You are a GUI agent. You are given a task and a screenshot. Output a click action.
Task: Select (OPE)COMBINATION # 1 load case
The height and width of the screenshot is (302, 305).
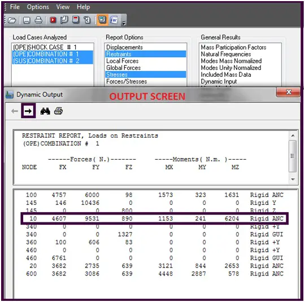tap(53, 54)
